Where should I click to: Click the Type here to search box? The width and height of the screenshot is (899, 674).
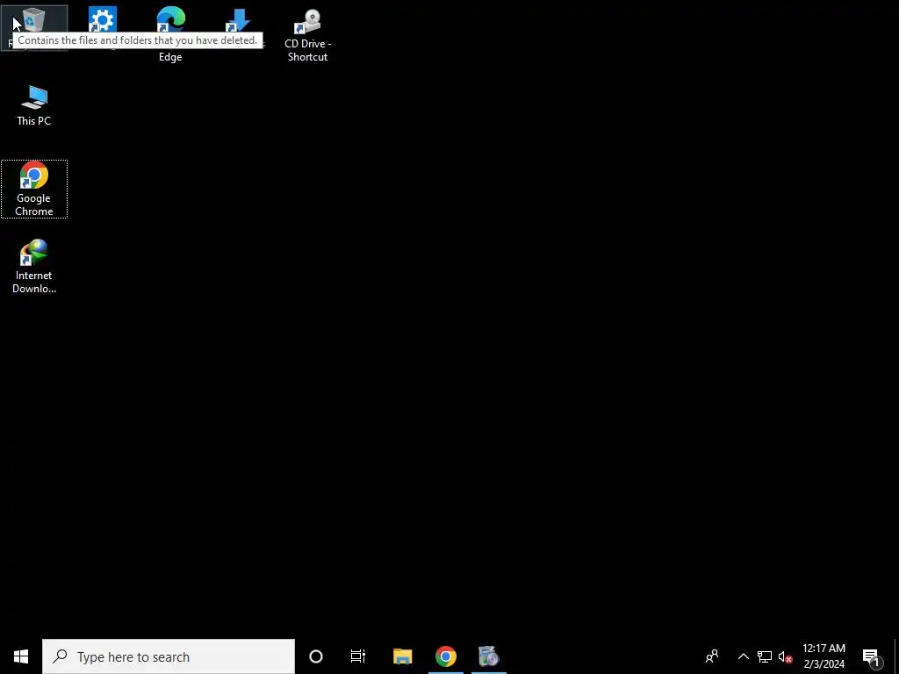[x=169, y=656]
